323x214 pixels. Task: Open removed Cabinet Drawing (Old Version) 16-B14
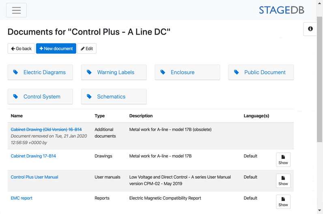point(46,130)
